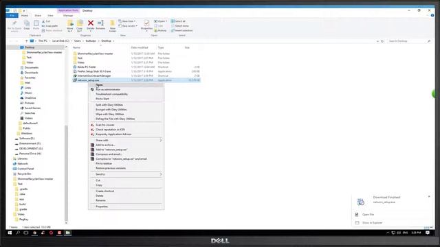
Task: Expand the Share with submenu
Action: [126, 140]
